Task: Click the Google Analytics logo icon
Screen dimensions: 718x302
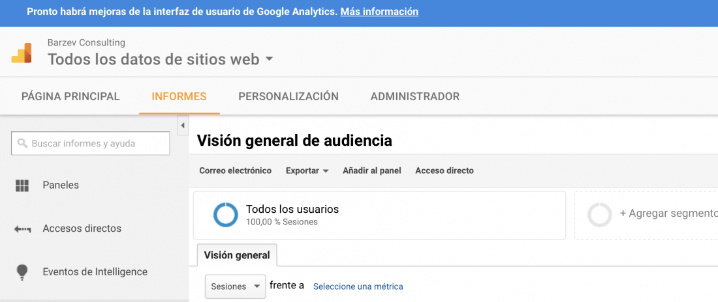Action: 22,53
